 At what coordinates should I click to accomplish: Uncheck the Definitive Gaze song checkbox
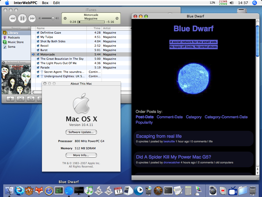click(x=38, y=33)
